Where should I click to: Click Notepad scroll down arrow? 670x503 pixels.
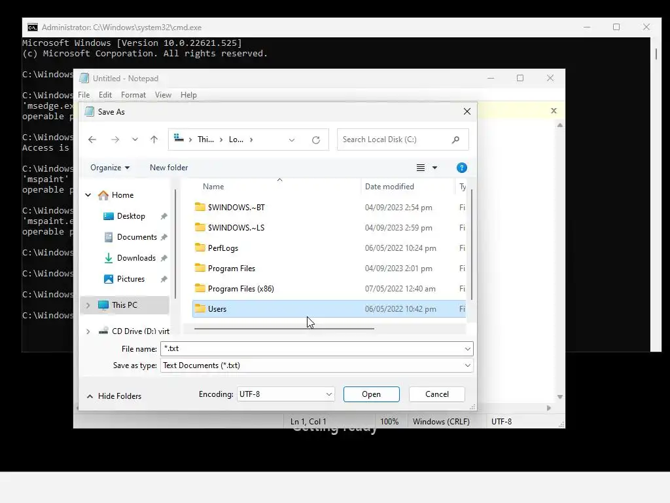click(x=560, y=397)
